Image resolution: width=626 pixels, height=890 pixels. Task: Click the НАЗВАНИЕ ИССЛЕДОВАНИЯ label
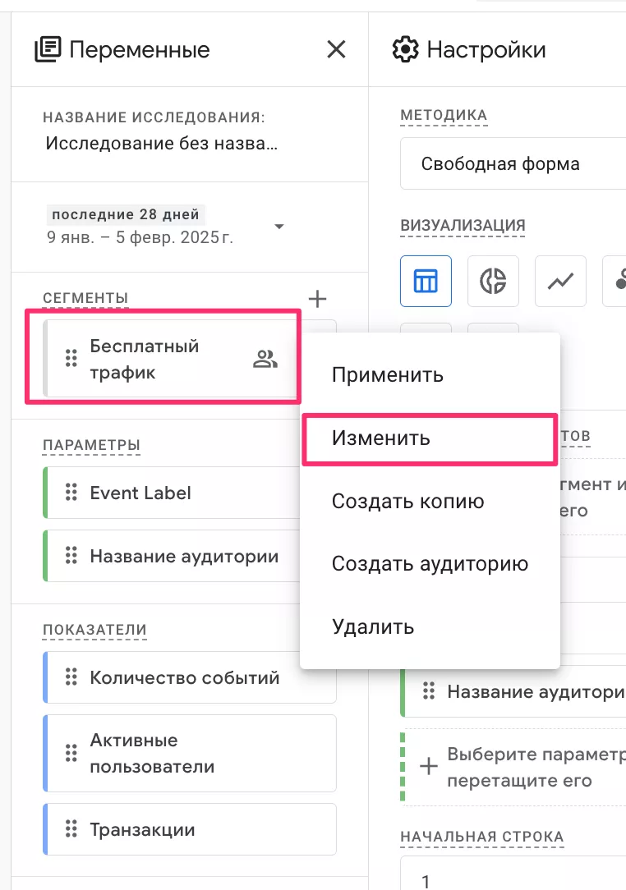[154, 117]
